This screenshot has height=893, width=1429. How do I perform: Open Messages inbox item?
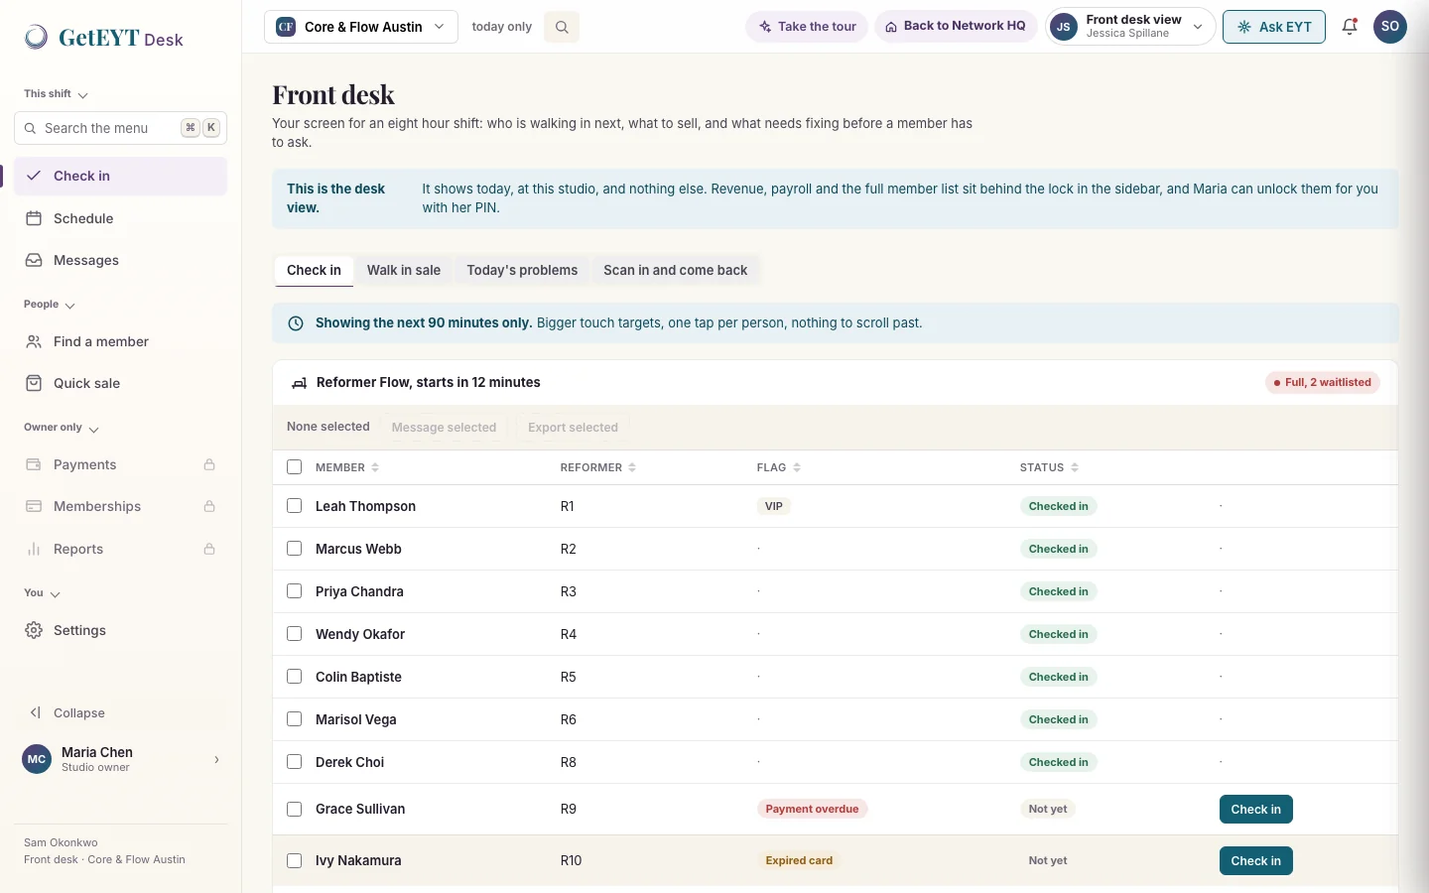(120, 260)
